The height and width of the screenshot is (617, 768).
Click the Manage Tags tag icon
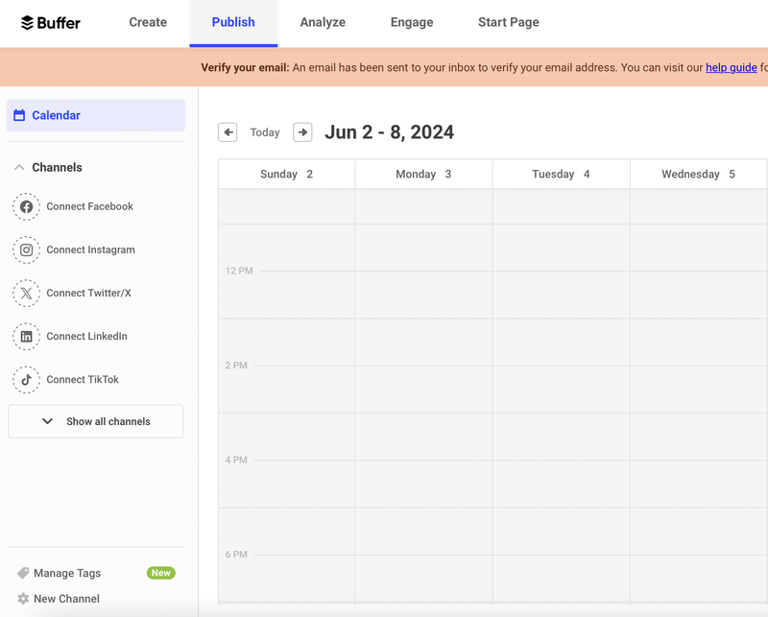pos(23,573)
